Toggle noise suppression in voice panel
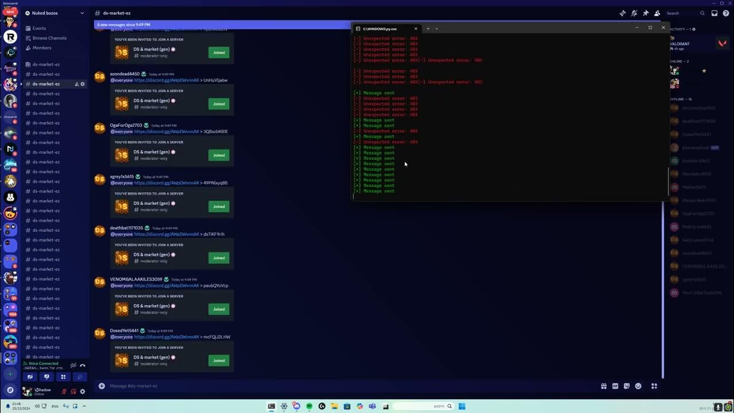Viewport: 734px width, 413px height. [x=73, y=365]
